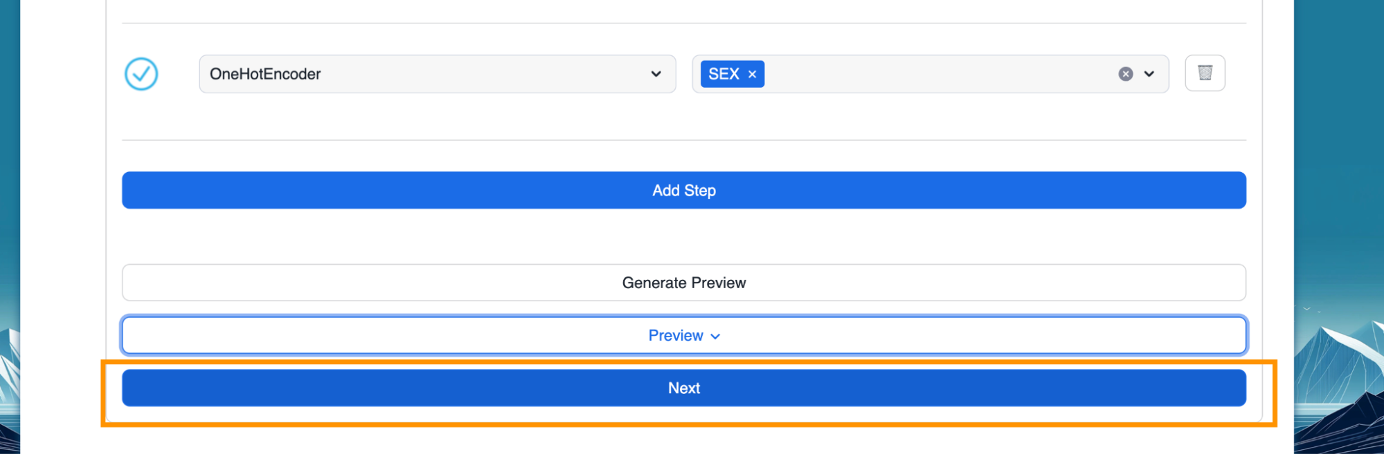Click the blue checkmark circle step icon
Screen dimensions: 1384x454
tap(141, 74)
